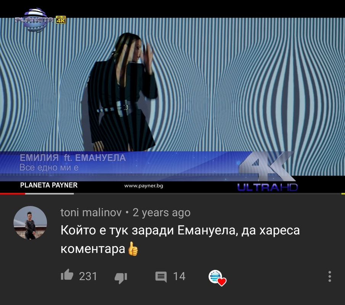Click the Planeta 4K logo overlay
345x305 pixels.
tap(40, 20)
